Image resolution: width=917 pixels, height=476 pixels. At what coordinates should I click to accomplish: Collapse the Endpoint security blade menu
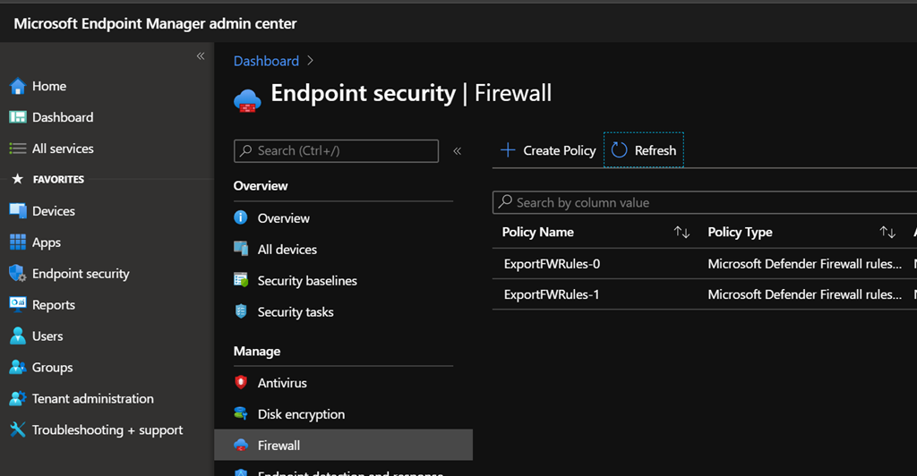point(457,151)
